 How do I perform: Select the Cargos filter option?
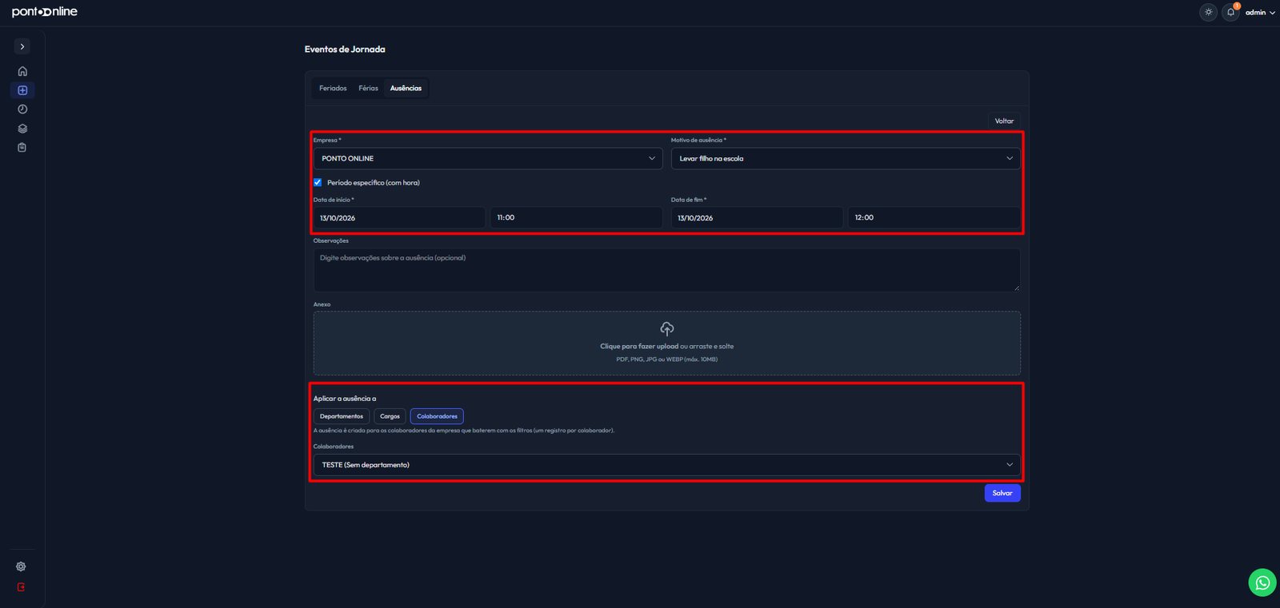(390, 416)
